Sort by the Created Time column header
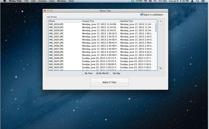Viewport: 209px width, 129px height. pyautogui.click(x=101, y=21)
